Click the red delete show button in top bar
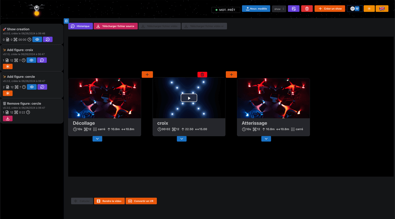 pyautogui.click(x=307, y=9)
